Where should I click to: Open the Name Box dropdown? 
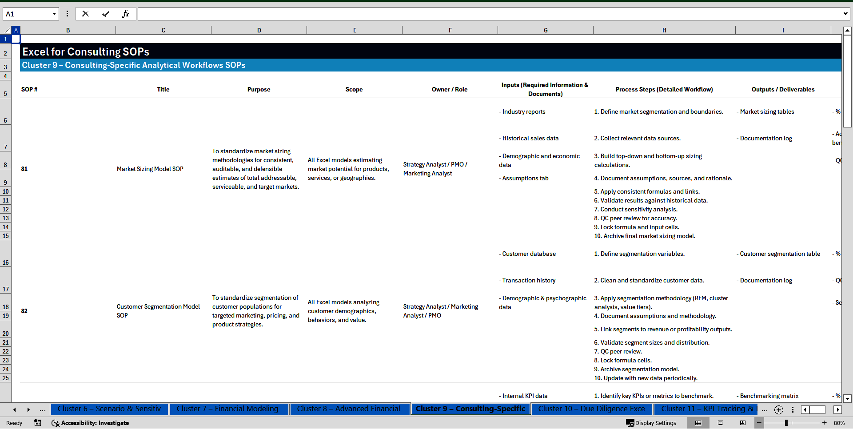pyautogui.click(x=55, y=14)
